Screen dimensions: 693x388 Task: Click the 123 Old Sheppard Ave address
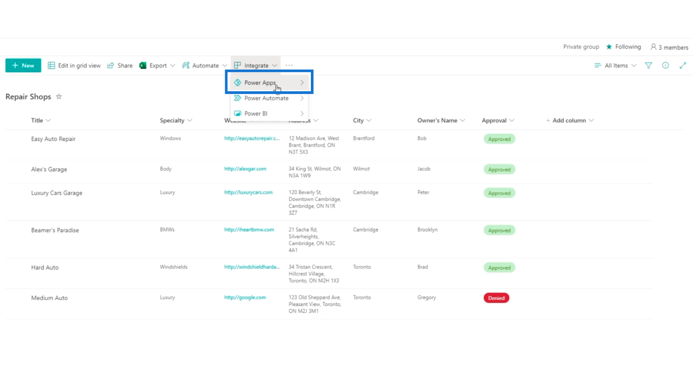click(315, 304)
